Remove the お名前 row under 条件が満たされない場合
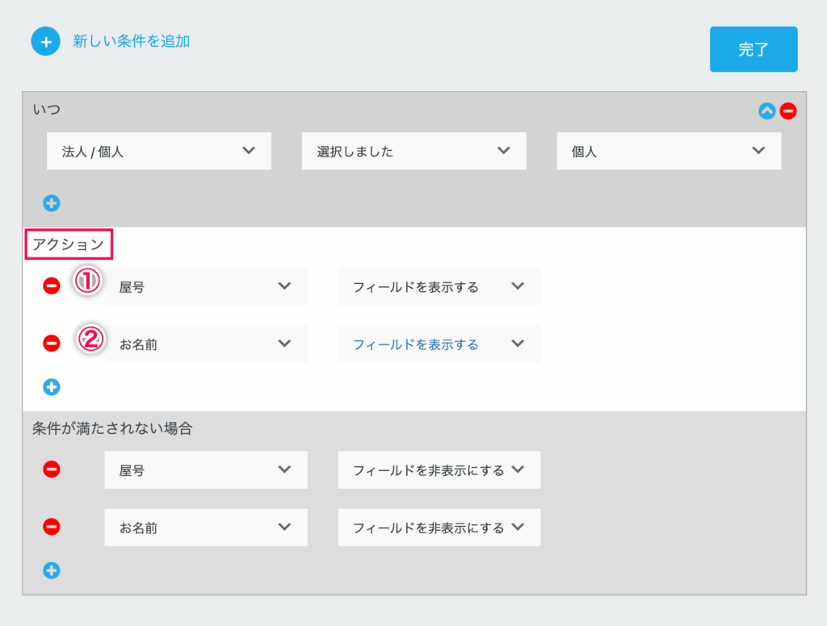 click(x=51, y=527)
